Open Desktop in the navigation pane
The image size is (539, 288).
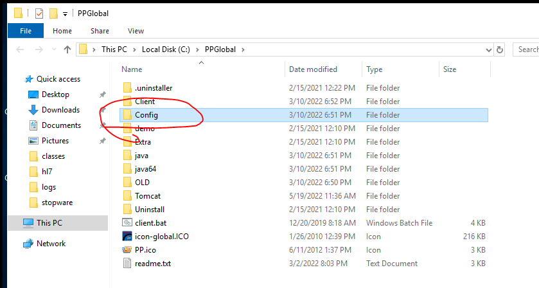tap(55, 94)
